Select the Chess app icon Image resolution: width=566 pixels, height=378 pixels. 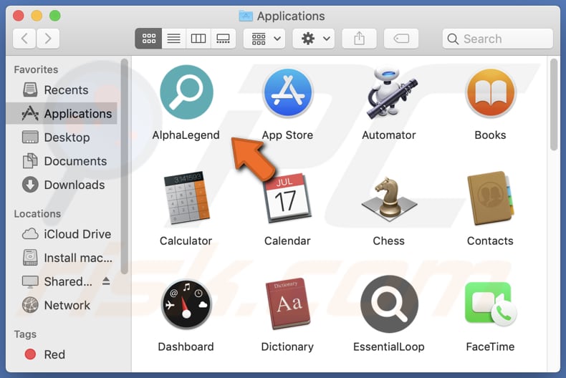(388, 200)
